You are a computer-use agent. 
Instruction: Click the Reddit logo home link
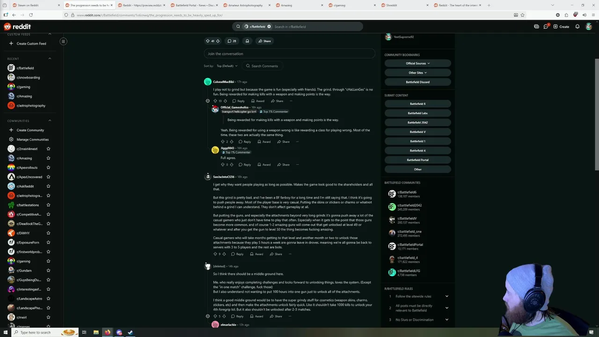[17, 27]
